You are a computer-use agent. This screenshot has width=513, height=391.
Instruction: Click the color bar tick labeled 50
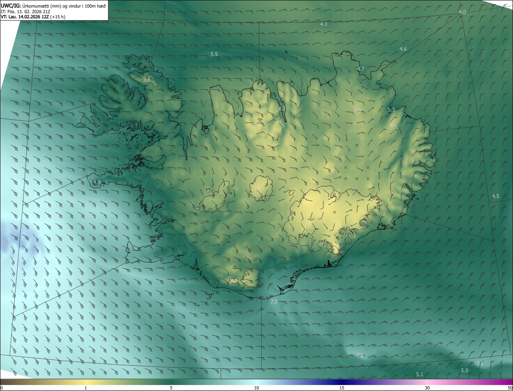point(509,388)
